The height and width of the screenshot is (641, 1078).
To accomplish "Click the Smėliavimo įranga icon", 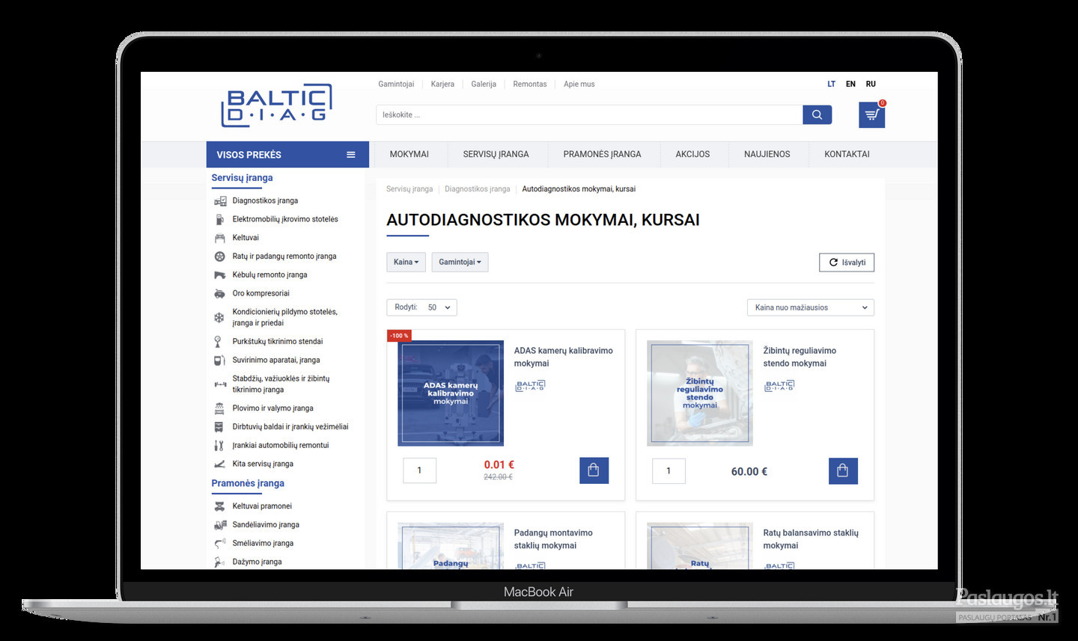I will coord(219,544).
